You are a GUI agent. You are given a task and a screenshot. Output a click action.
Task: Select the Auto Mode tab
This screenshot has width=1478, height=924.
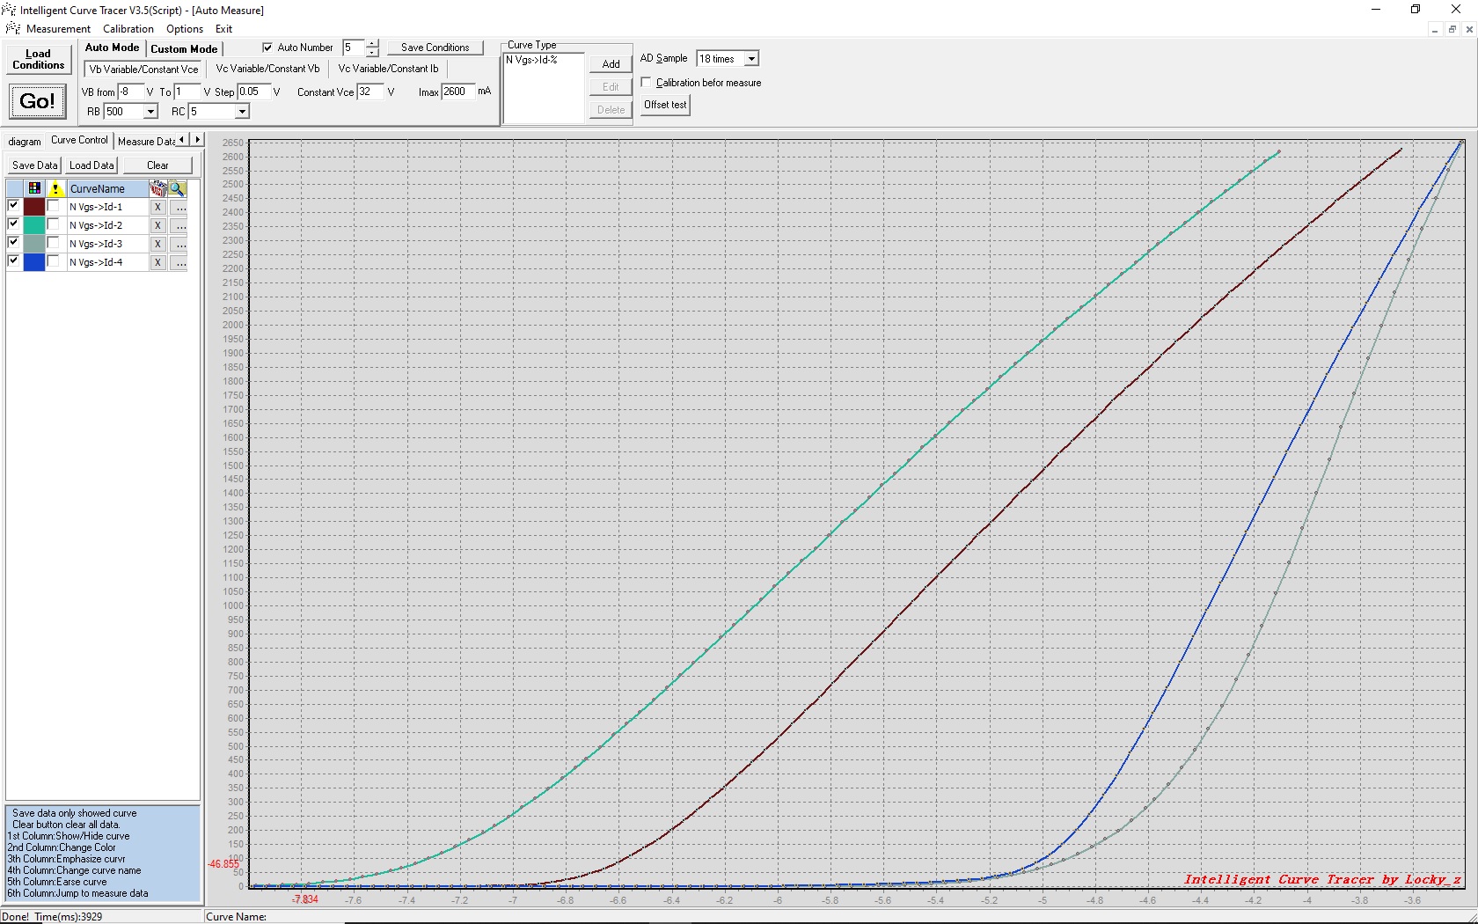pyautogui.click(x=112, y=48)
